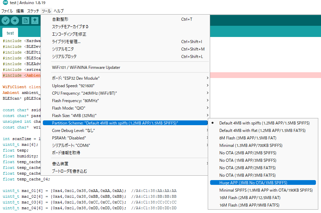Select スケッチをアーカイブする menu entry
Viewport: 321px width, 213px height.
click(125, 26)
